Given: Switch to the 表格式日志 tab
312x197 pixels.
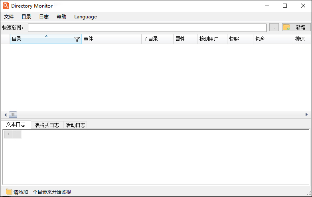Looking at the screenshot, I should coord(47,125).
